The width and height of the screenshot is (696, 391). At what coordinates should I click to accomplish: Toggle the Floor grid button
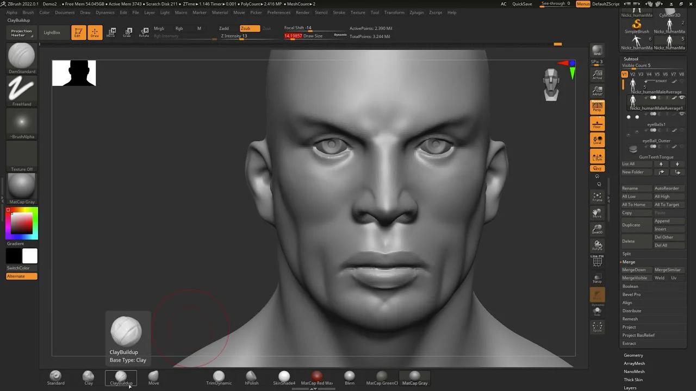tap(597, 124)
